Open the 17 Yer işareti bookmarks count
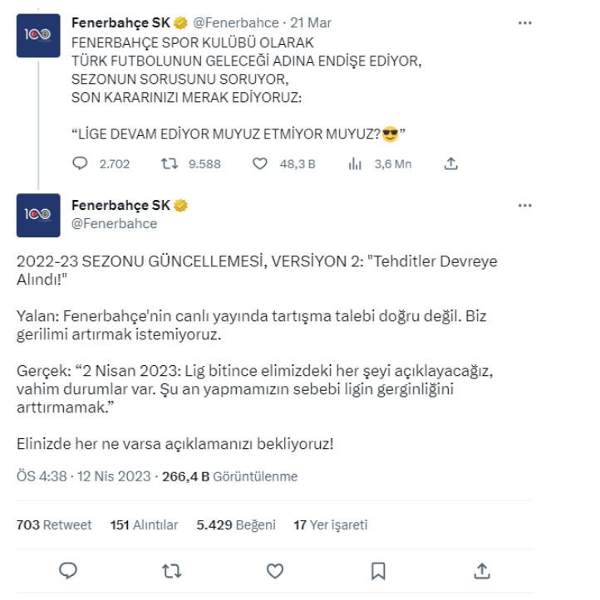600x600 pixels. point(330,524)
